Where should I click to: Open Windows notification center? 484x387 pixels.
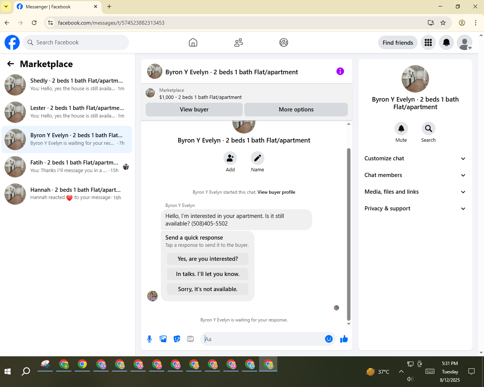coord(471,371)
